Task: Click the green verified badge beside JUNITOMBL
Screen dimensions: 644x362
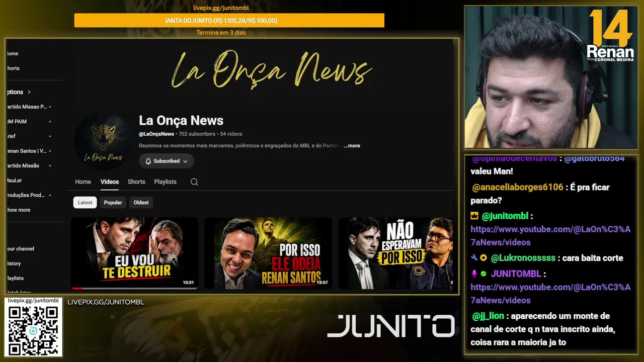Action: pos(484,274)
